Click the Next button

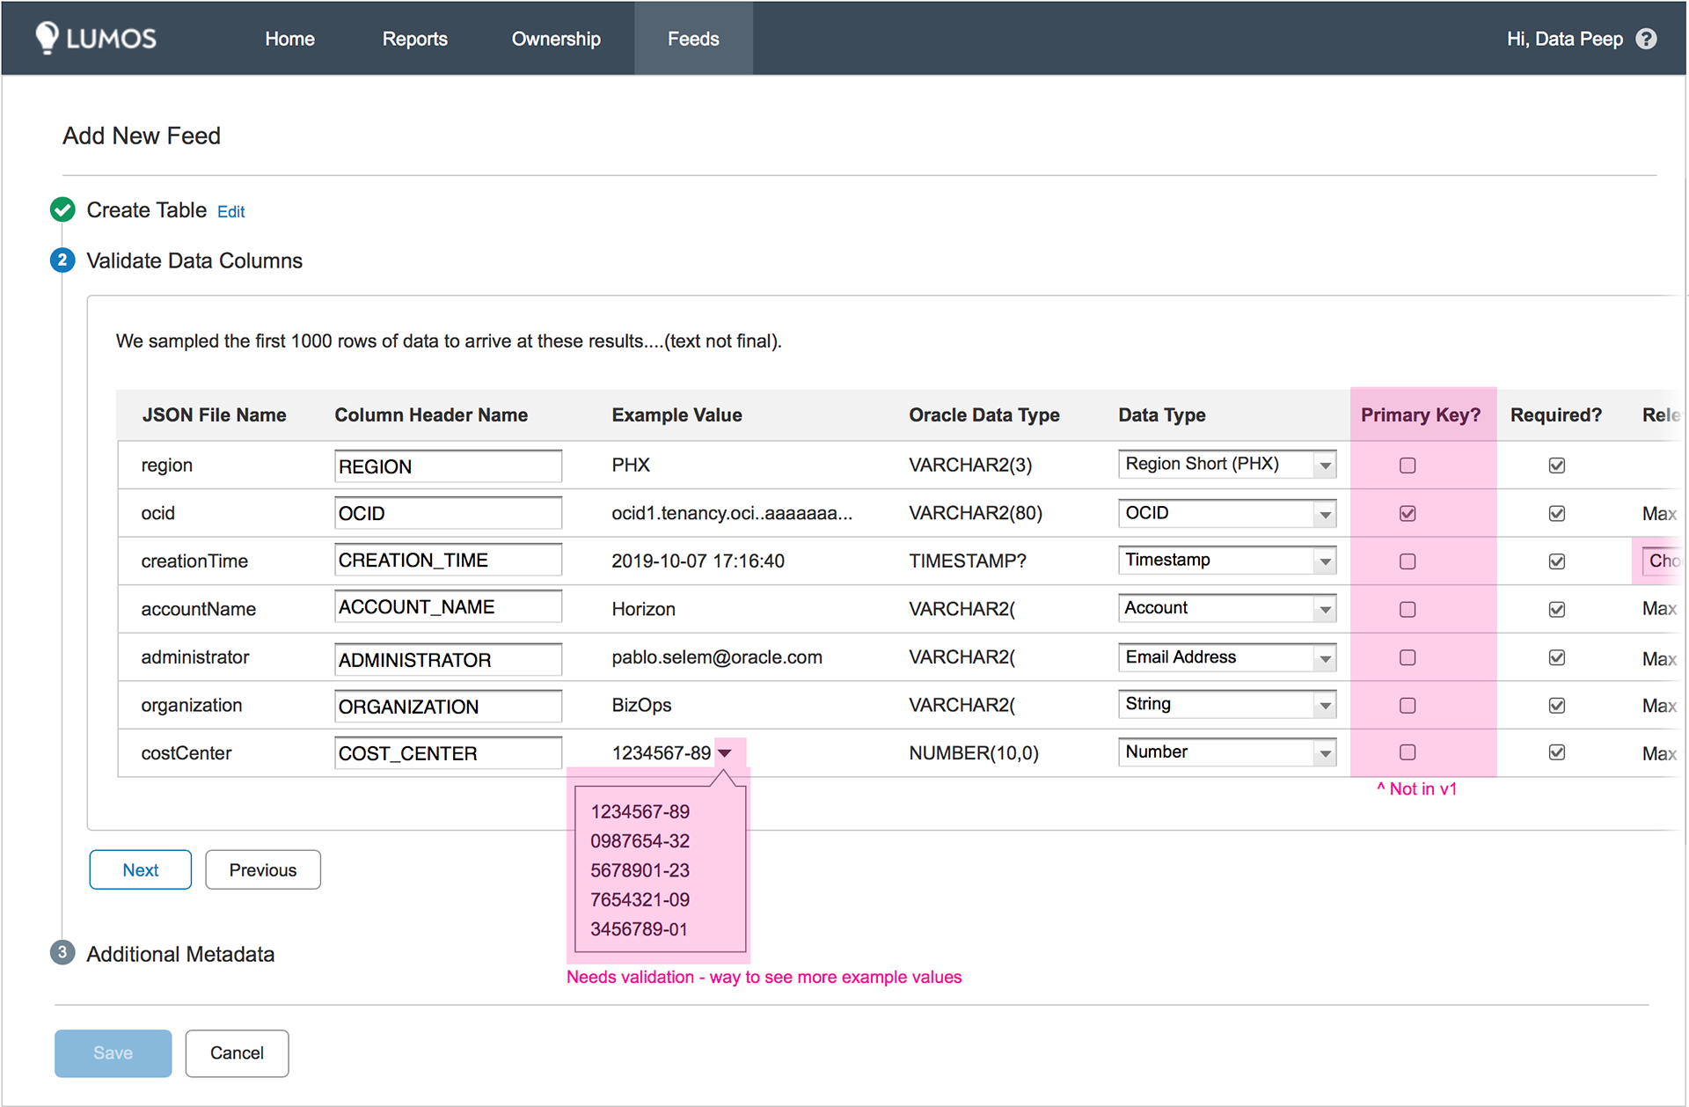coord(141,869)
